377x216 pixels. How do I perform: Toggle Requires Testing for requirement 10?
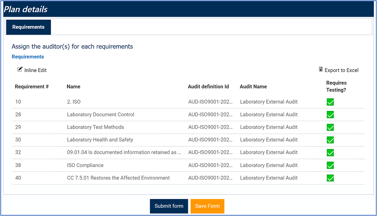(330, 102)
